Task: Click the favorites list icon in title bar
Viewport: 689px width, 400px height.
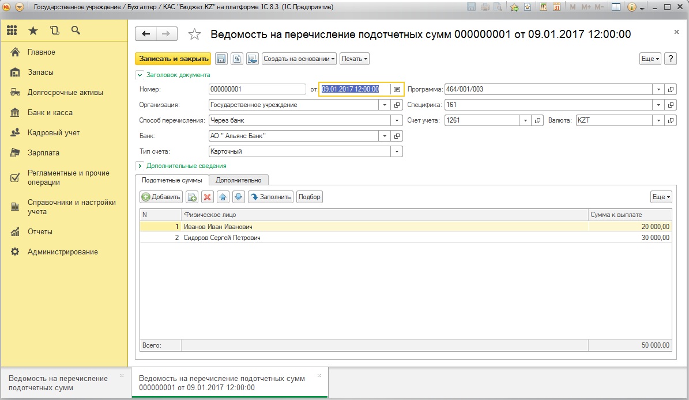Action: click(x=528, y=7)
